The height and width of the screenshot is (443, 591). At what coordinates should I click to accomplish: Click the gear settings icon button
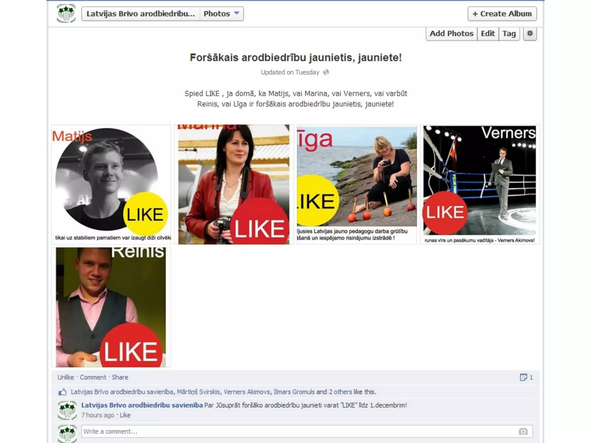[530, 33]
